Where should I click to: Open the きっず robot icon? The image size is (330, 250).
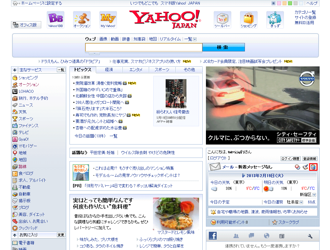[x=275, y=20]
